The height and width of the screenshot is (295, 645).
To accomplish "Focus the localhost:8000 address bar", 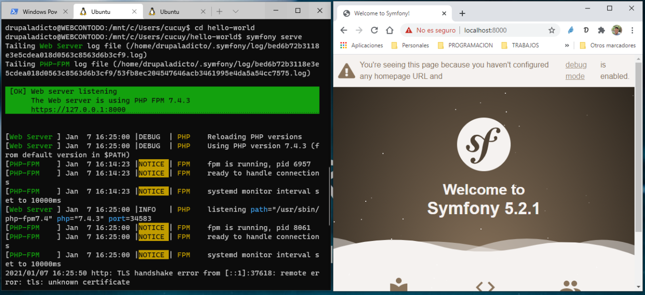I will tap(485, 30).
